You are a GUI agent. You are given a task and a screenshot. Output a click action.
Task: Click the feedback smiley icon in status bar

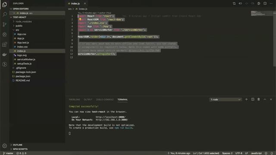[266, 153]
